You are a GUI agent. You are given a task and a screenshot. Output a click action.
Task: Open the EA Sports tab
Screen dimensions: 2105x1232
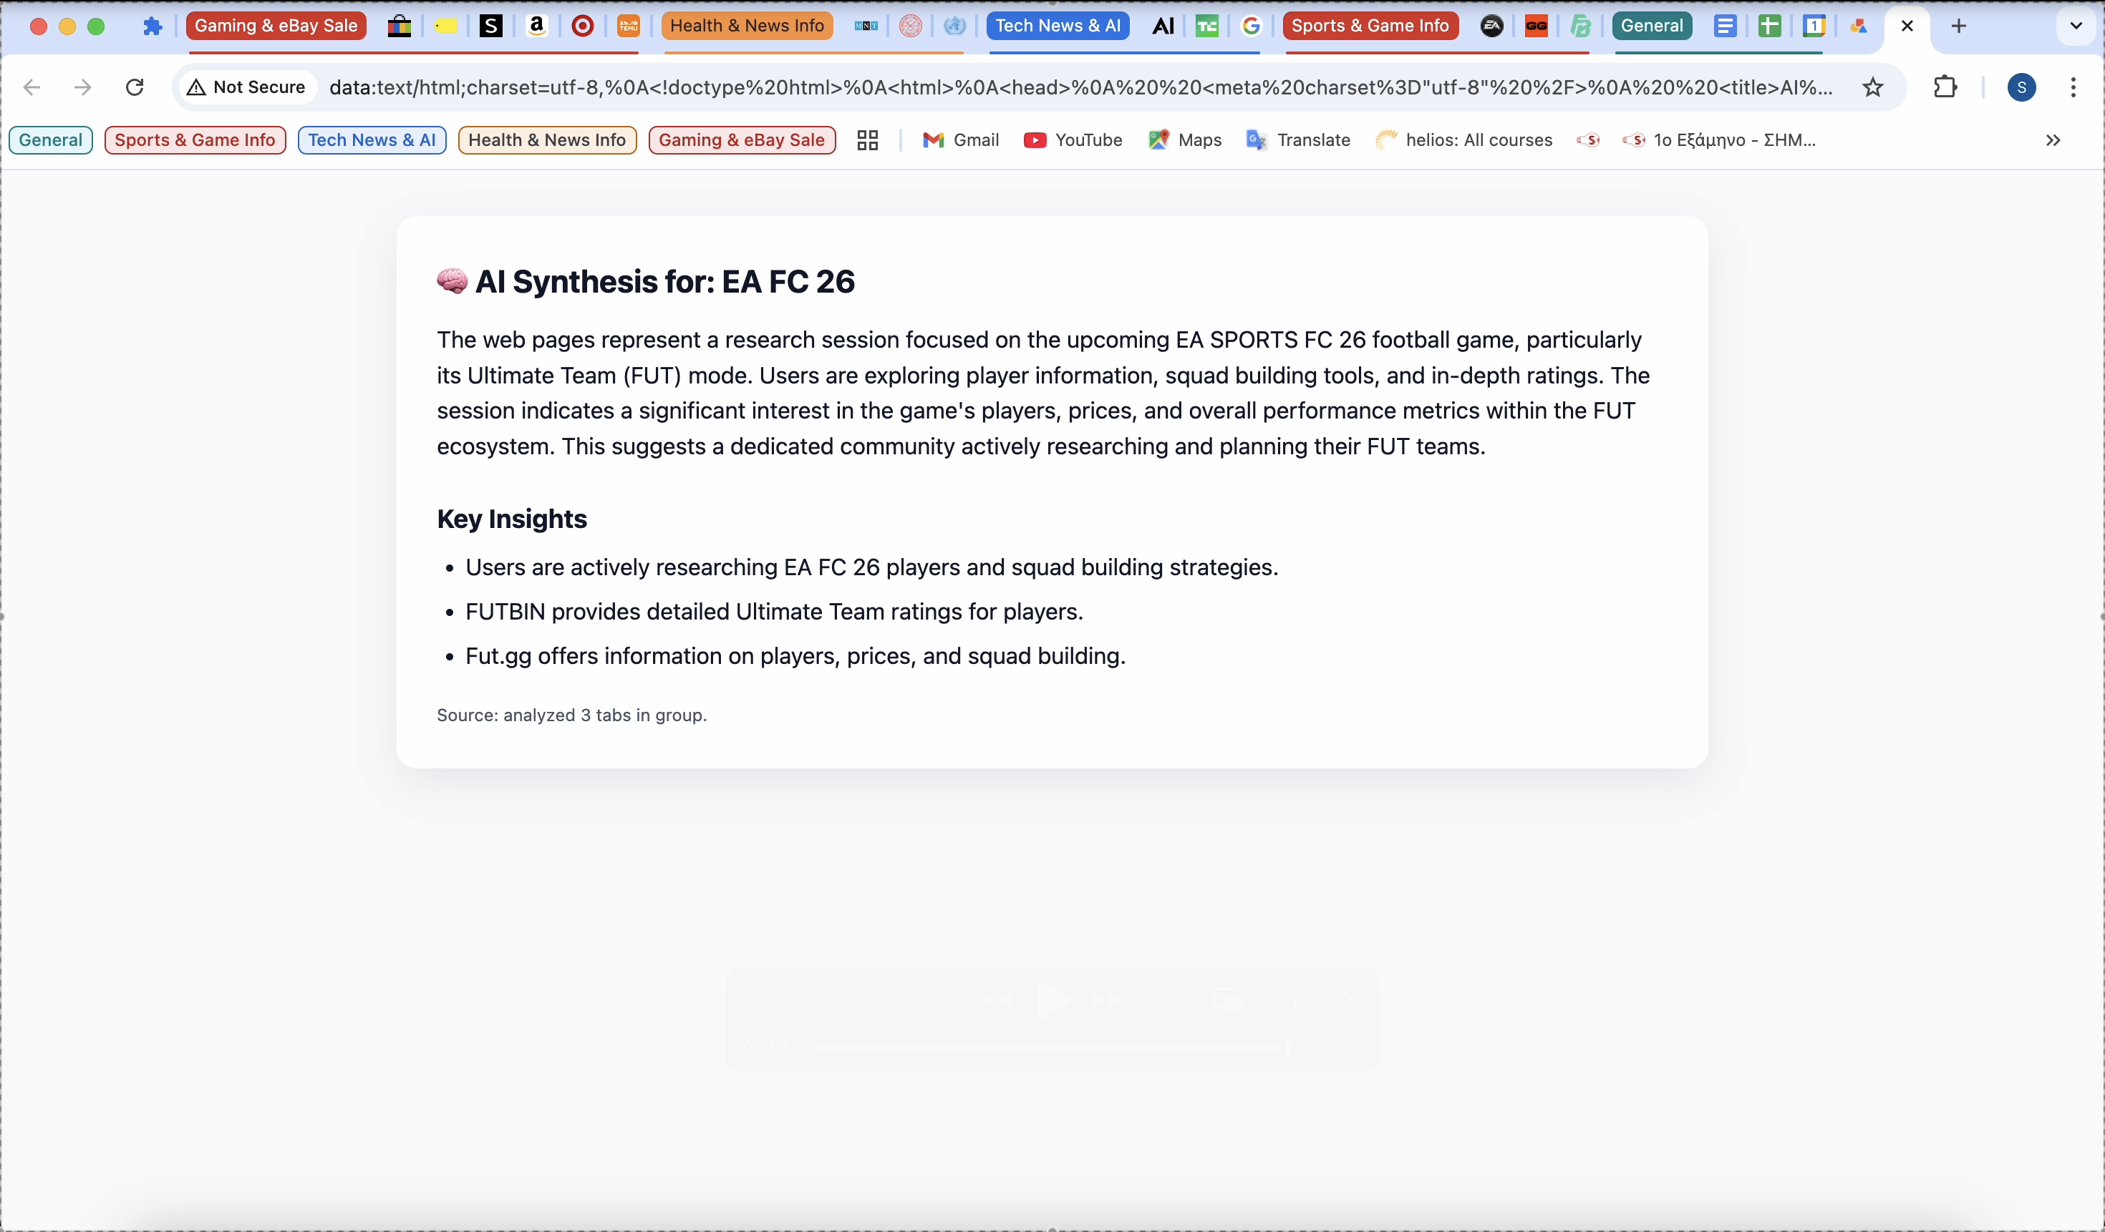click(x=1492, y=26)
